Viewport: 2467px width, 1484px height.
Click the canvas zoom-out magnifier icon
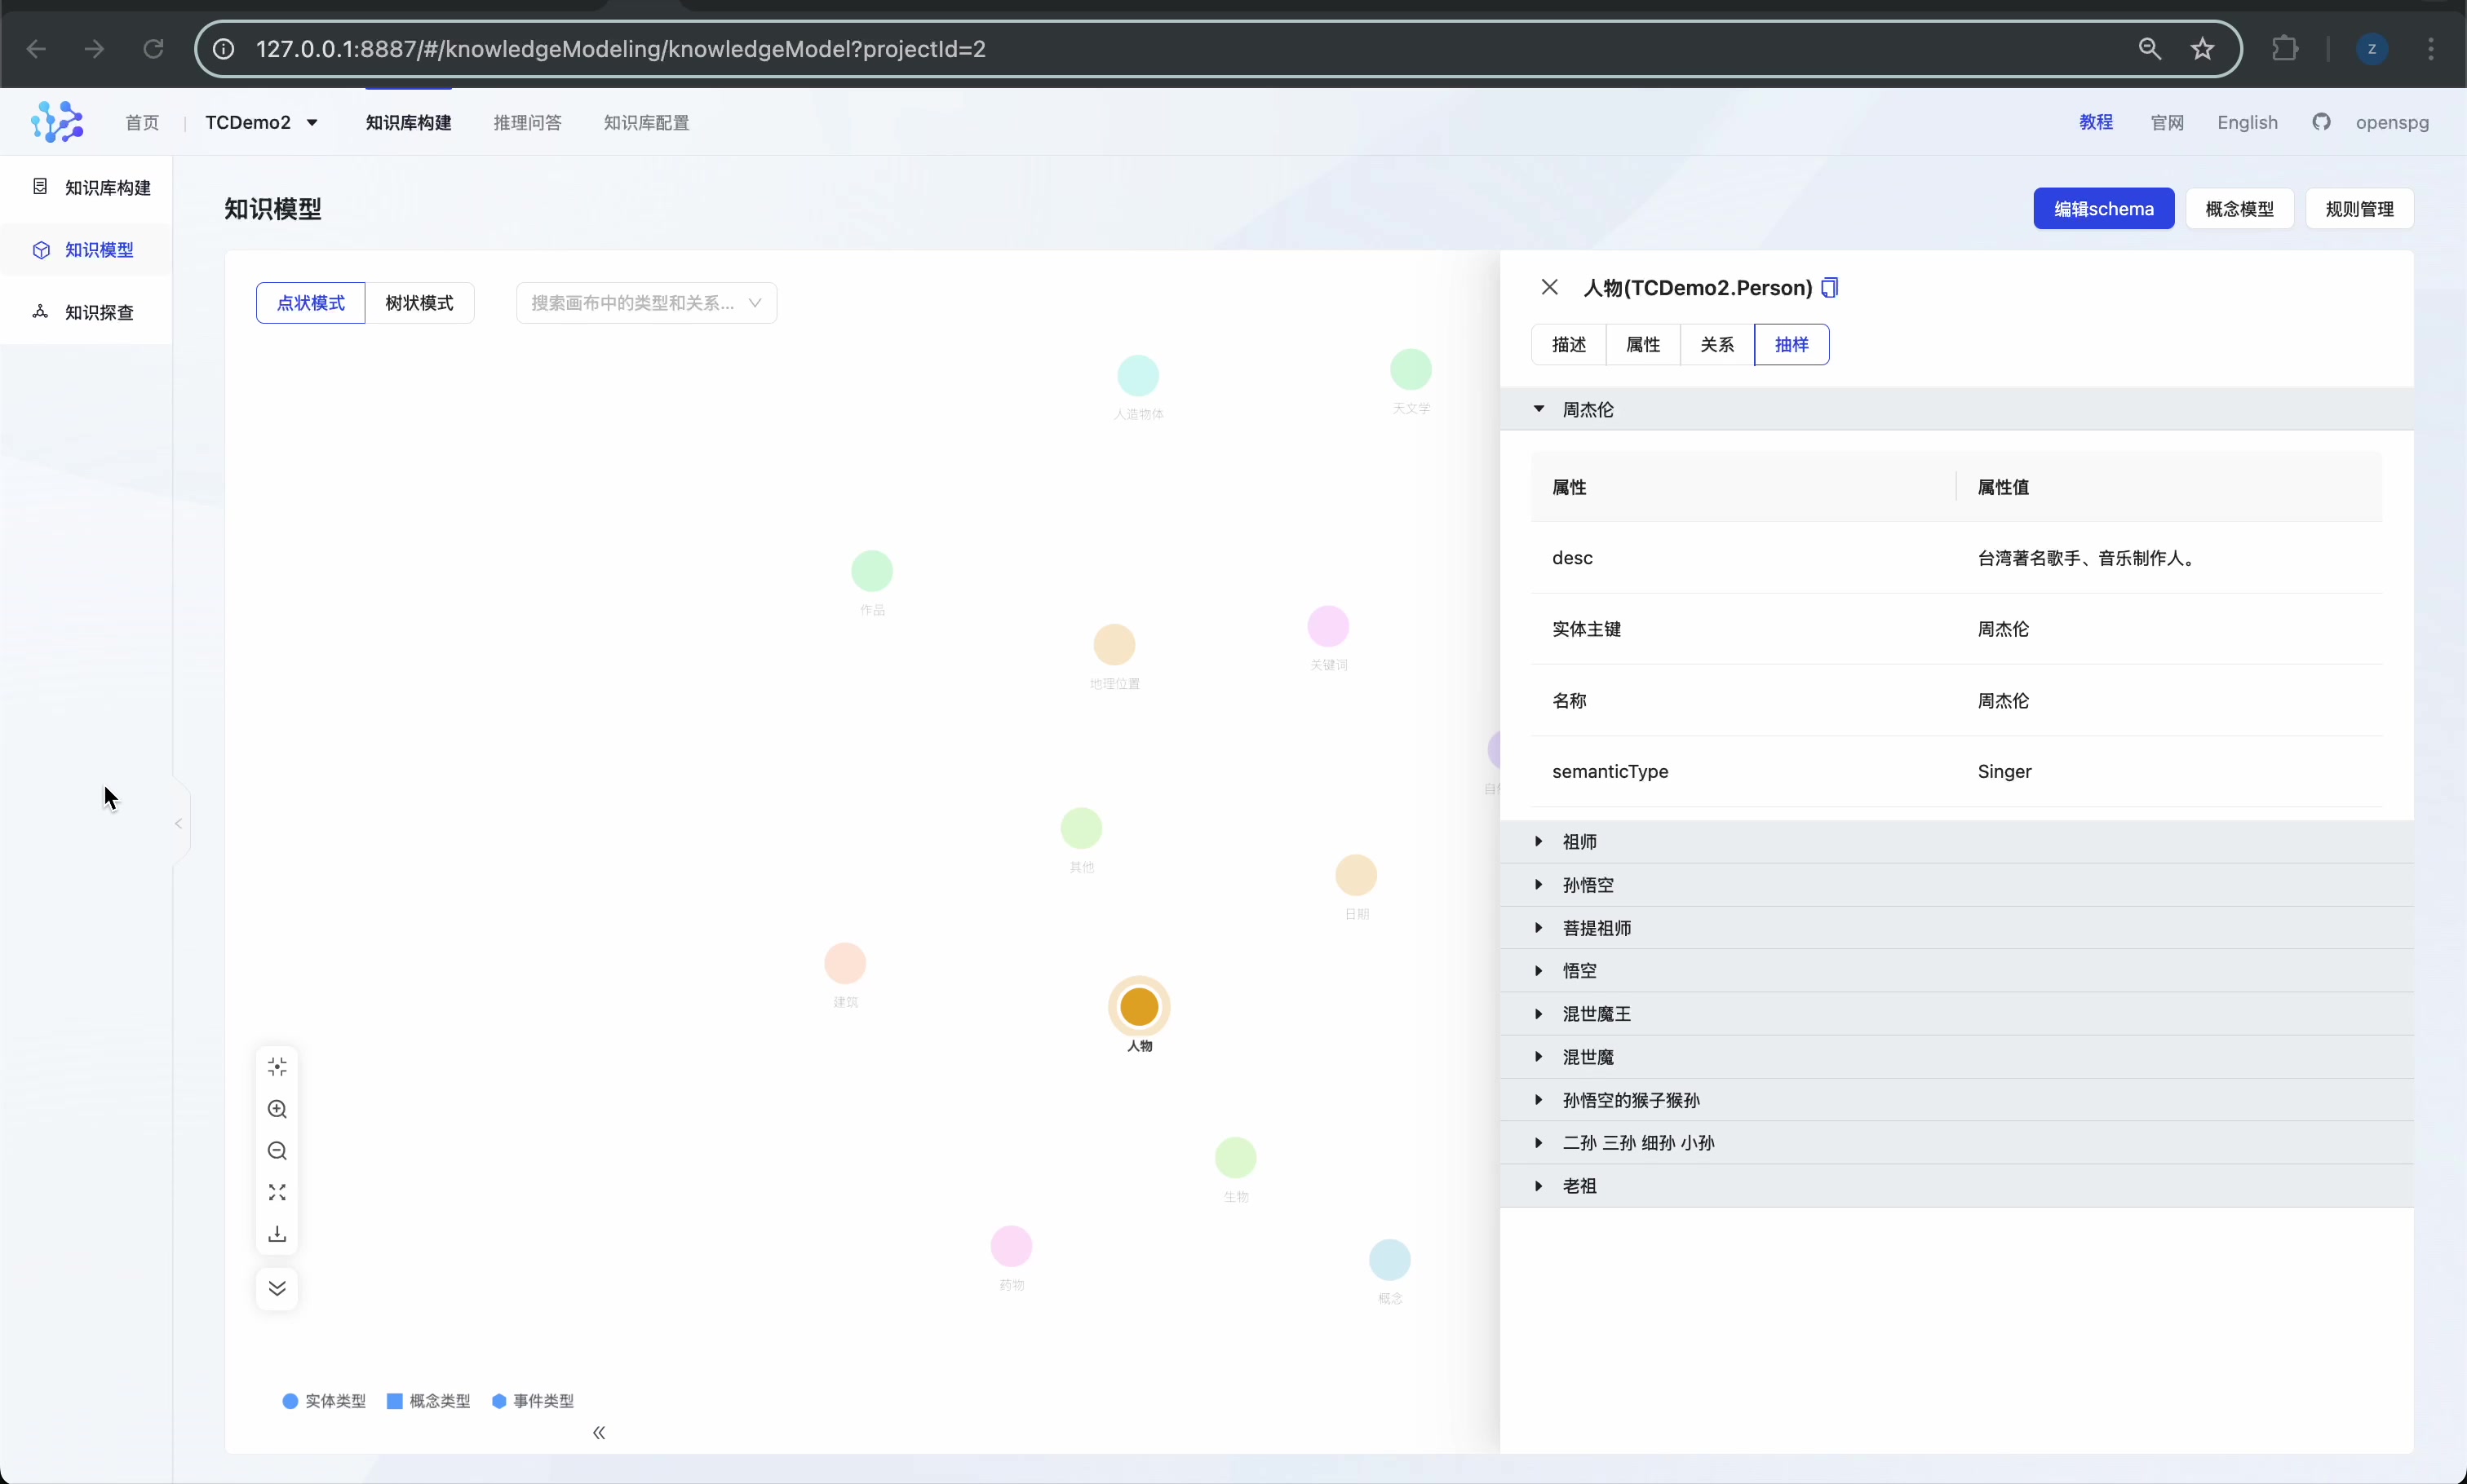point(277,1151)
